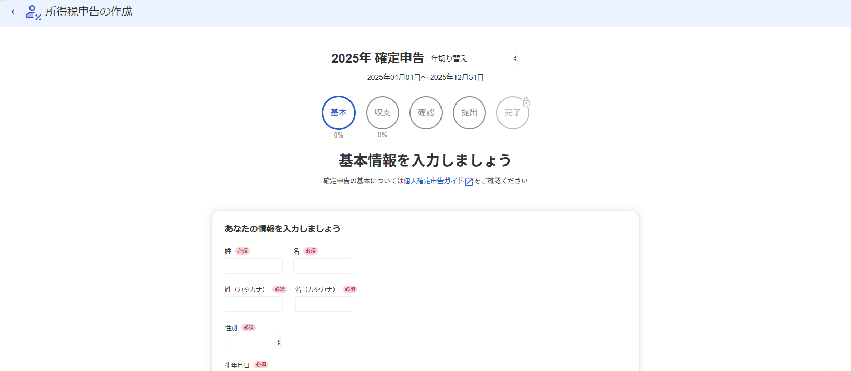This screenshot has width=851, height=371.
Task: Click the 生年月日 label
Action: pos(237,365)
